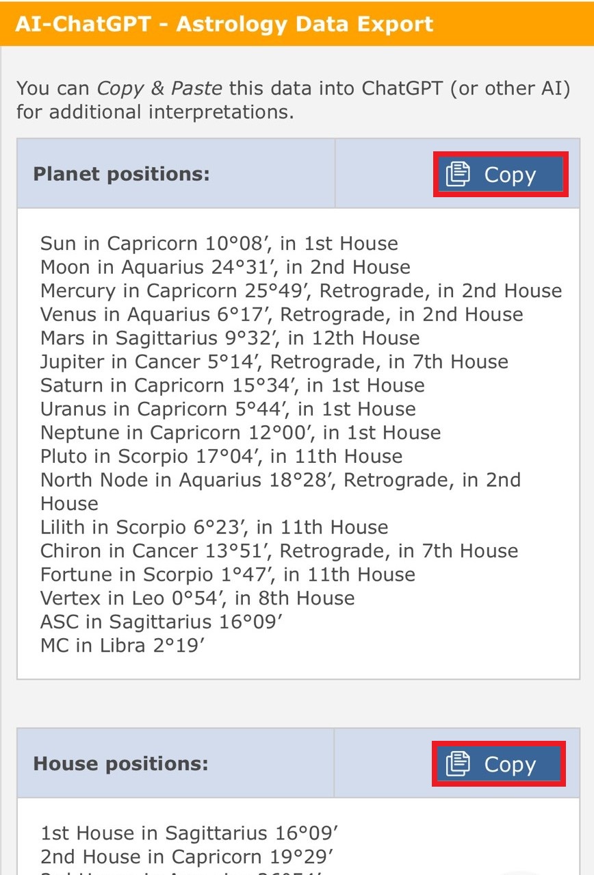This screenshot has width=594, height=875.
Task: Click the Saturn in Capricorn entry
Action: click(x=232, y=385)
